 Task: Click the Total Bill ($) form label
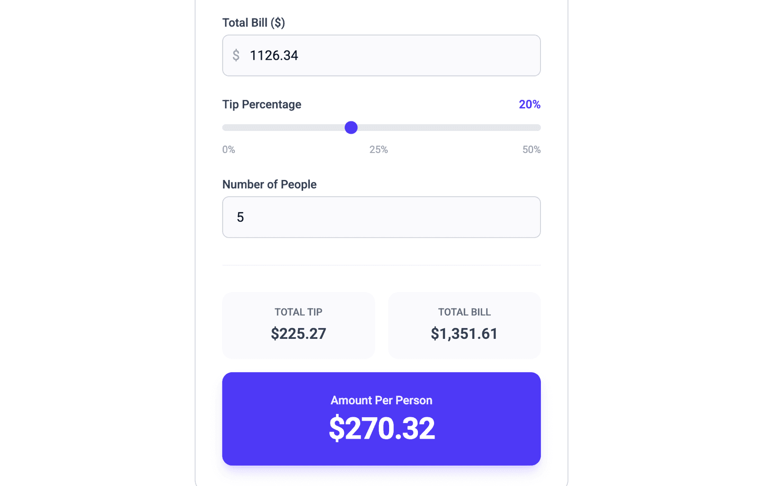click(254, 22)
